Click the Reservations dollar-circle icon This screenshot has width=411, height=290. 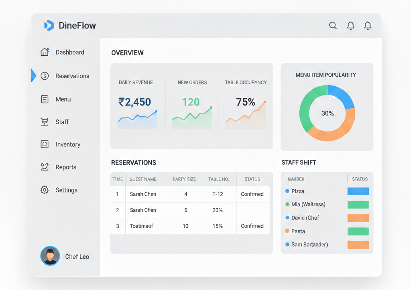pos(45,76)
